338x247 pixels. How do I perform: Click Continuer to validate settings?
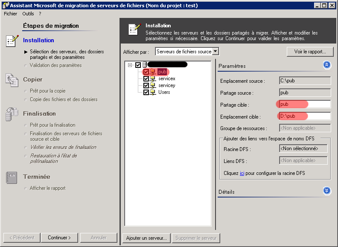tap(59, 238)
